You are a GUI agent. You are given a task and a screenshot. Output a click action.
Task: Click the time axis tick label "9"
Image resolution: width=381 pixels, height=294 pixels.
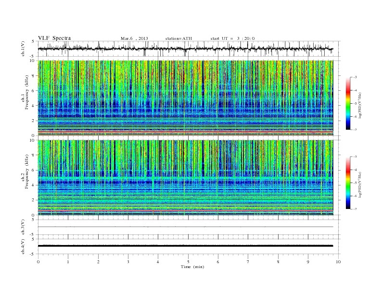coord(308,262)
